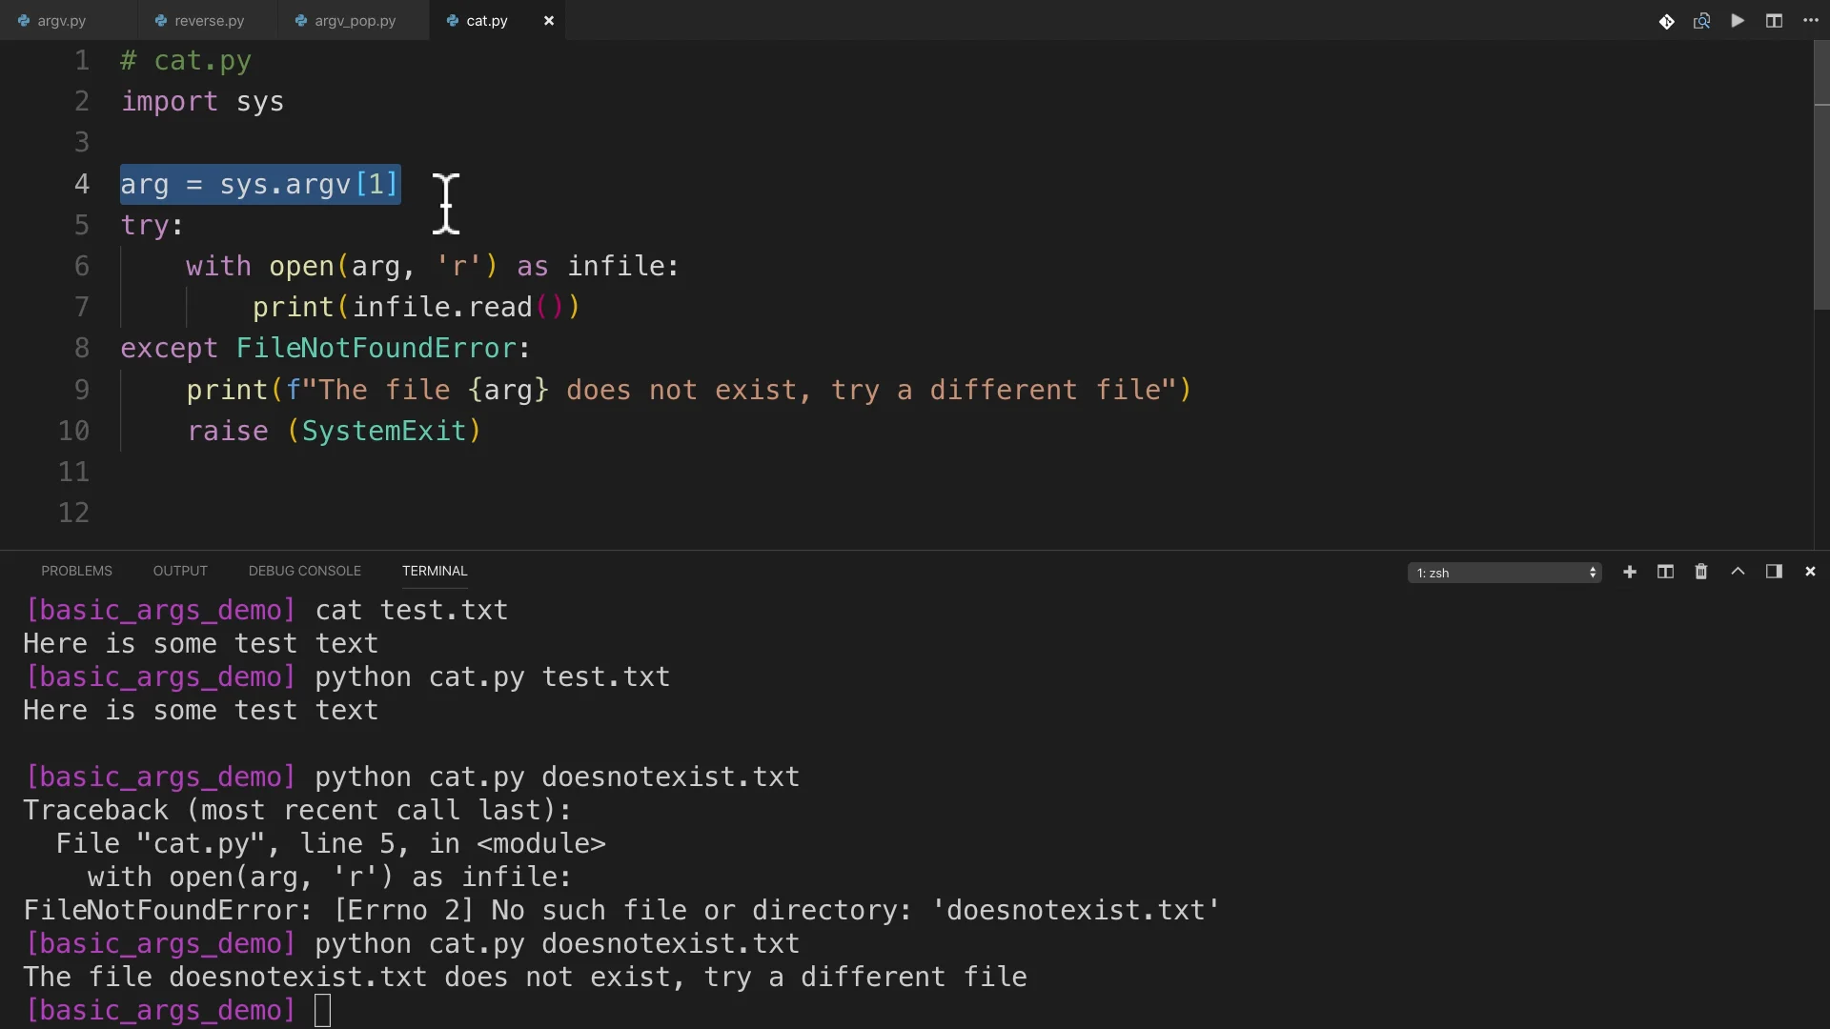Click the Git source control icon in editor toolbar
1830x1029 pixels.
(1666, 21)
